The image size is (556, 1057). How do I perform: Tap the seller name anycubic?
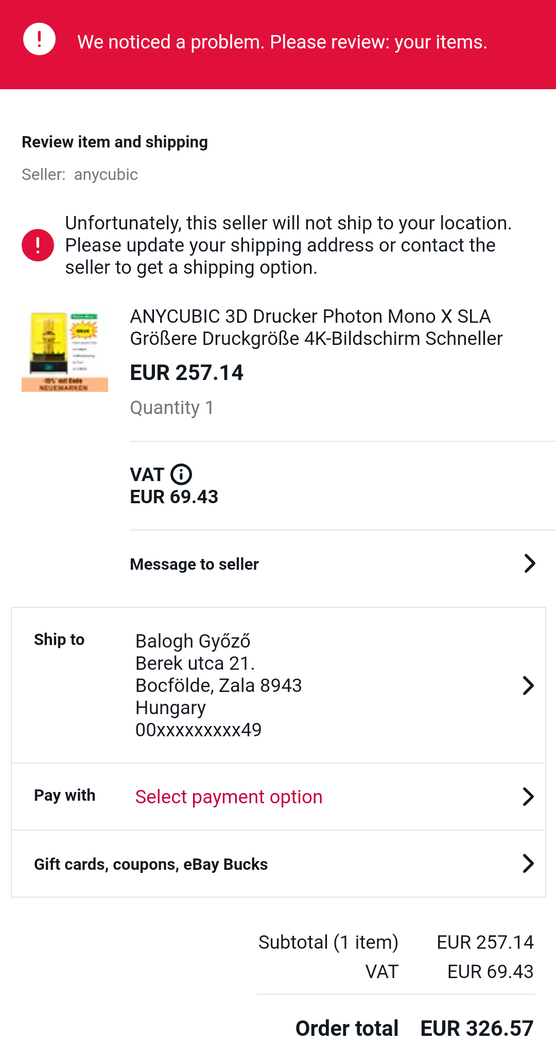coord(106,175)
